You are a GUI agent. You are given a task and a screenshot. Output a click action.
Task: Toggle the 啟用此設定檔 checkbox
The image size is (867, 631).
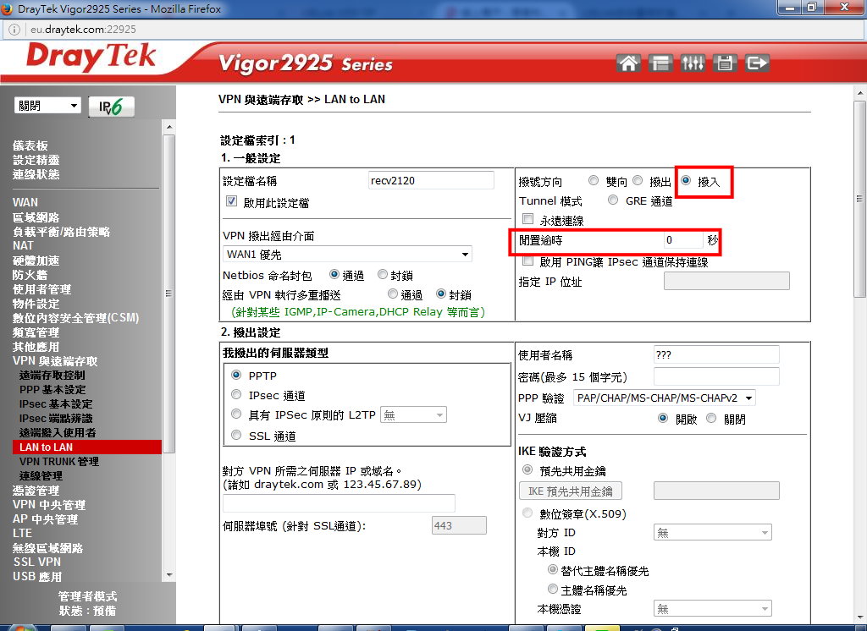pos(231,202)
